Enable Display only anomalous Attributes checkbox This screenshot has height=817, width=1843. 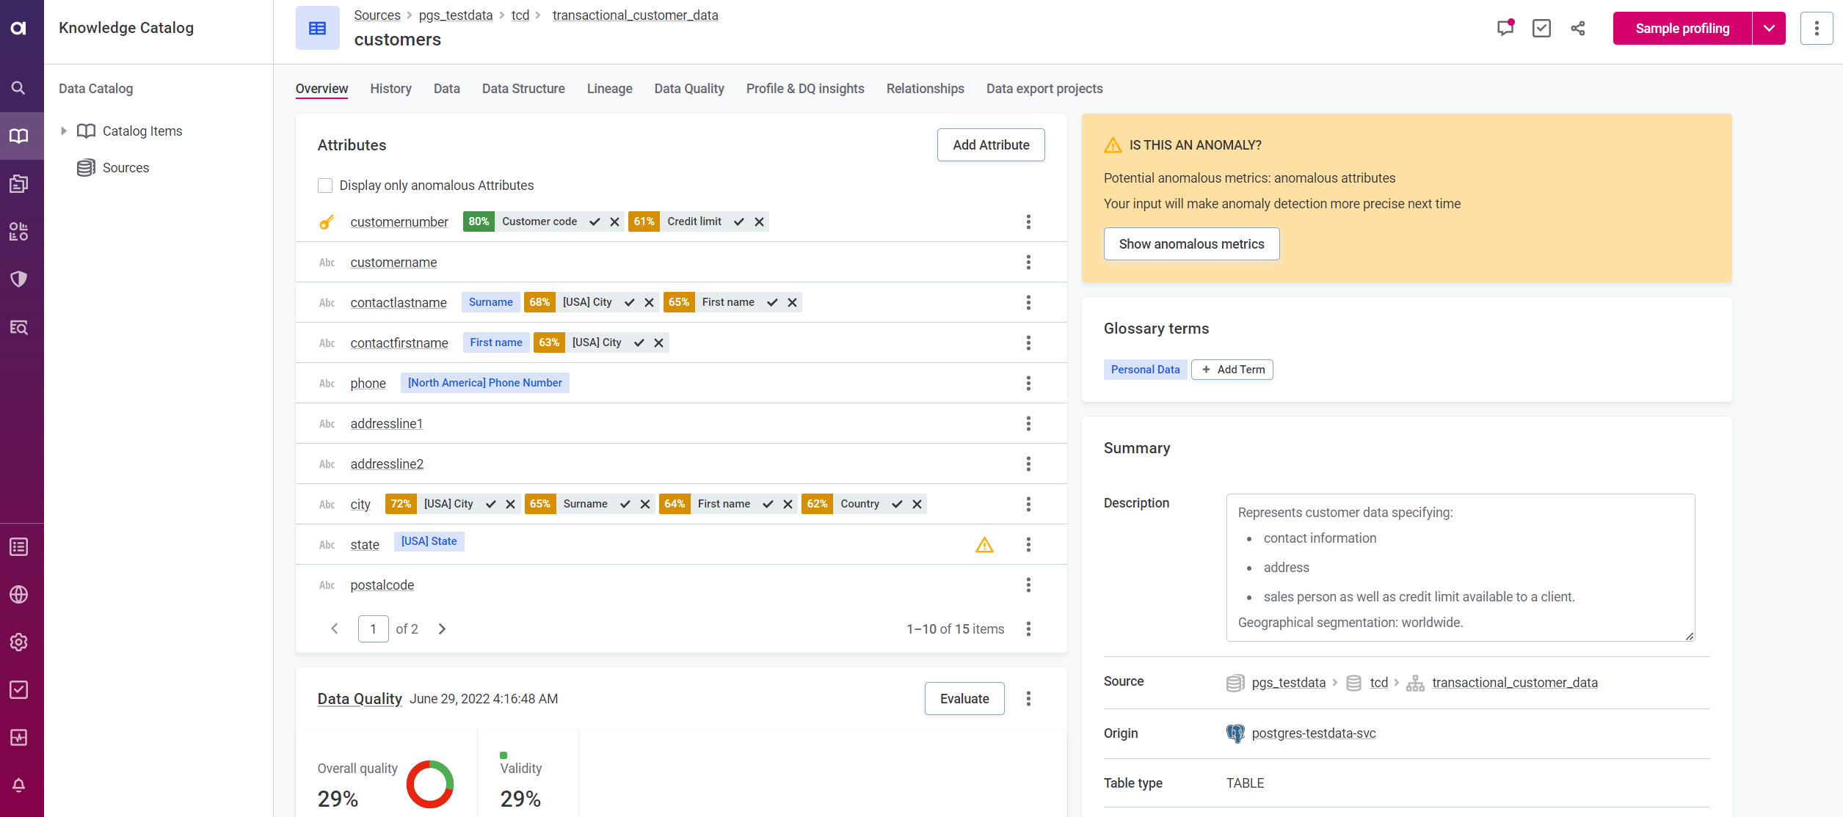325,186
